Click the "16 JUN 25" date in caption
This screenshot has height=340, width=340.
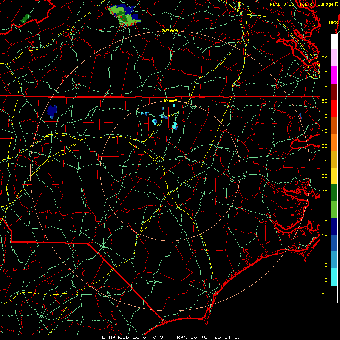point(206,337)
